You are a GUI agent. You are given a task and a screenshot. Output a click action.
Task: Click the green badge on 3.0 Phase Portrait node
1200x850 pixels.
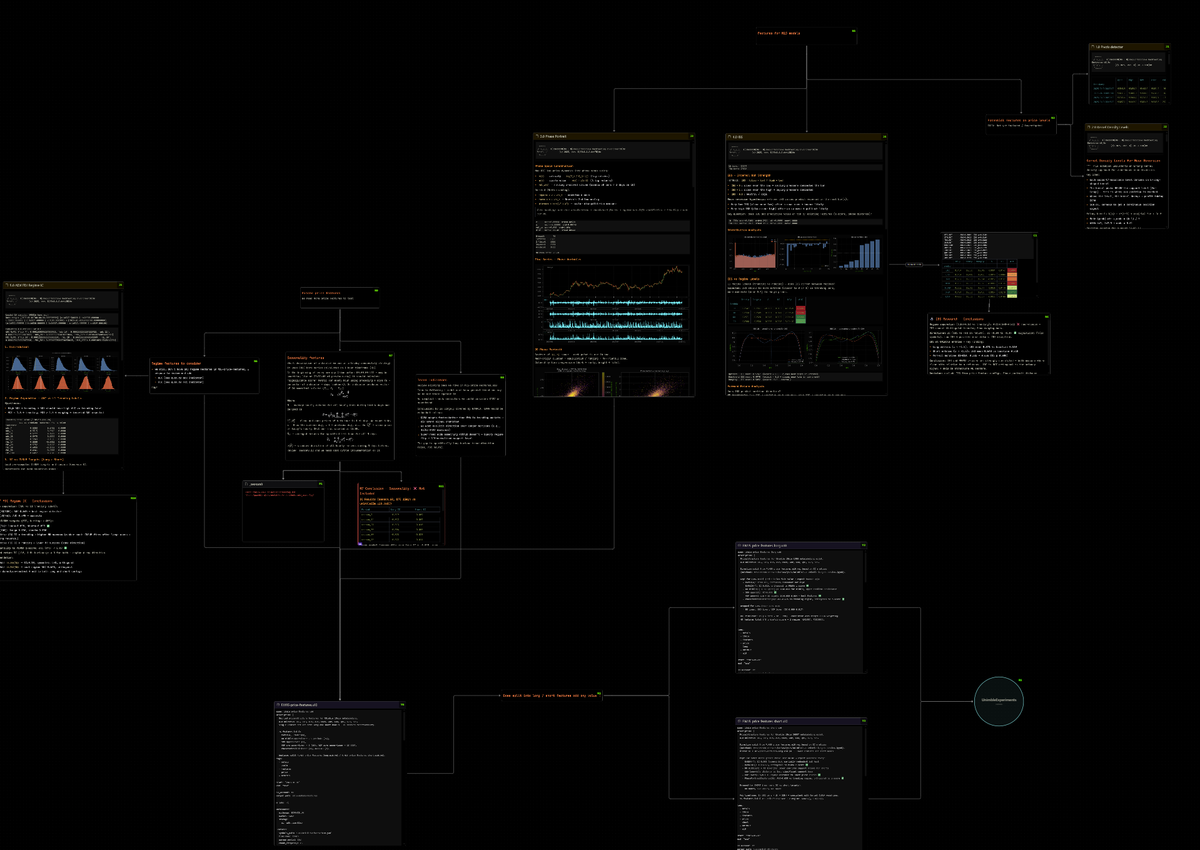[692, 136]
